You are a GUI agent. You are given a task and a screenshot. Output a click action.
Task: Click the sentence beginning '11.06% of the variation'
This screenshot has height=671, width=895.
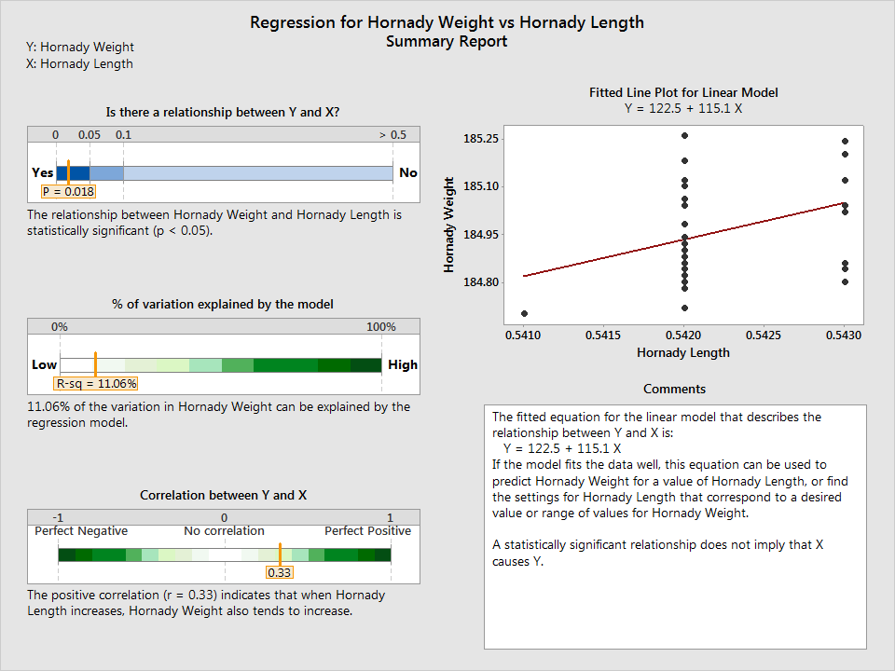[218, 415]
